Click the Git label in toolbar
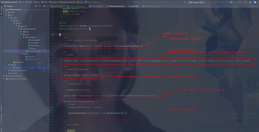This screenshot has height=132, width=259. coord(231,2)
